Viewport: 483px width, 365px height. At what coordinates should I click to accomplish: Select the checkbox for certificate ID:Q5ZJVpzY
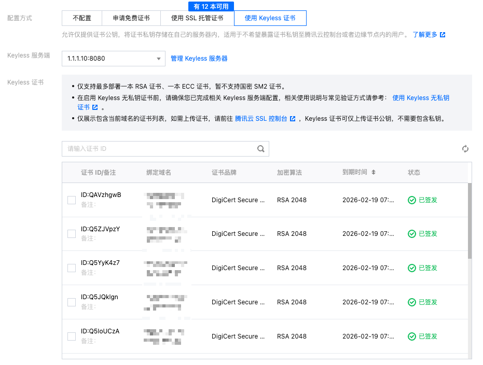click(72, 234)
